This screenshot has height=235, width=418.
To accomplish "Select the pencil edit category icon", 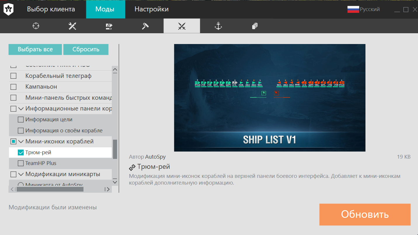I will 109,26.
